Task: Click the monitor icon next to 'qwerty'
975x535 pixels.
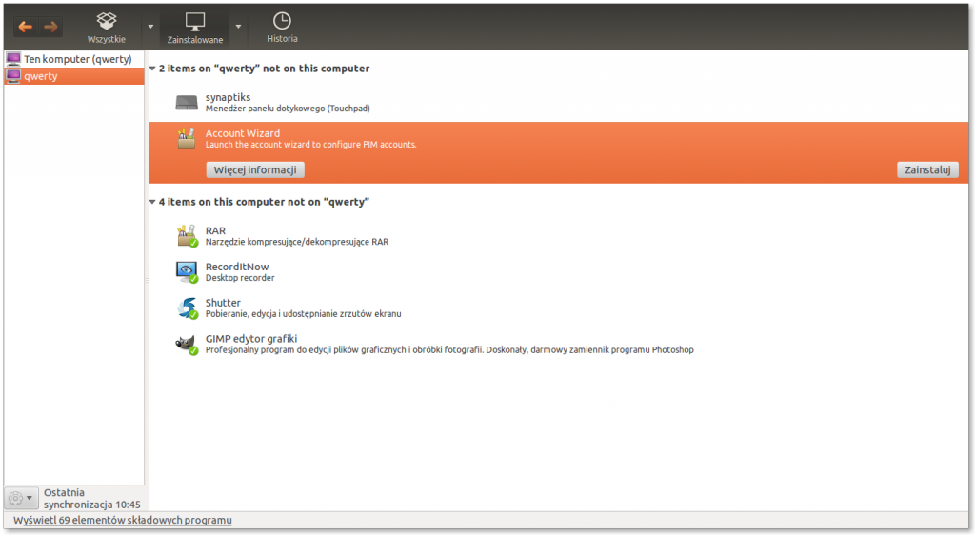Action: coord(13,76)
